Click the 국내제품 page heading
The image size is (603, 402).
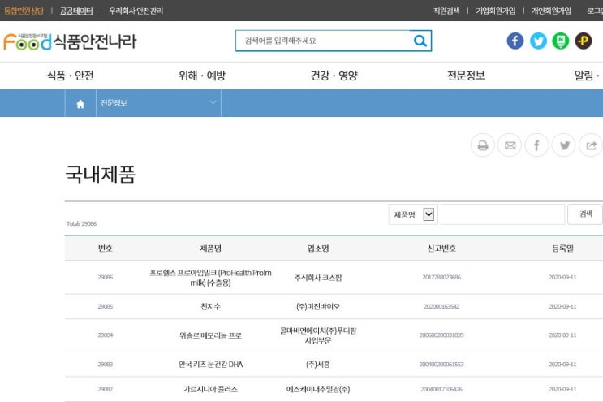click(101, 175)
